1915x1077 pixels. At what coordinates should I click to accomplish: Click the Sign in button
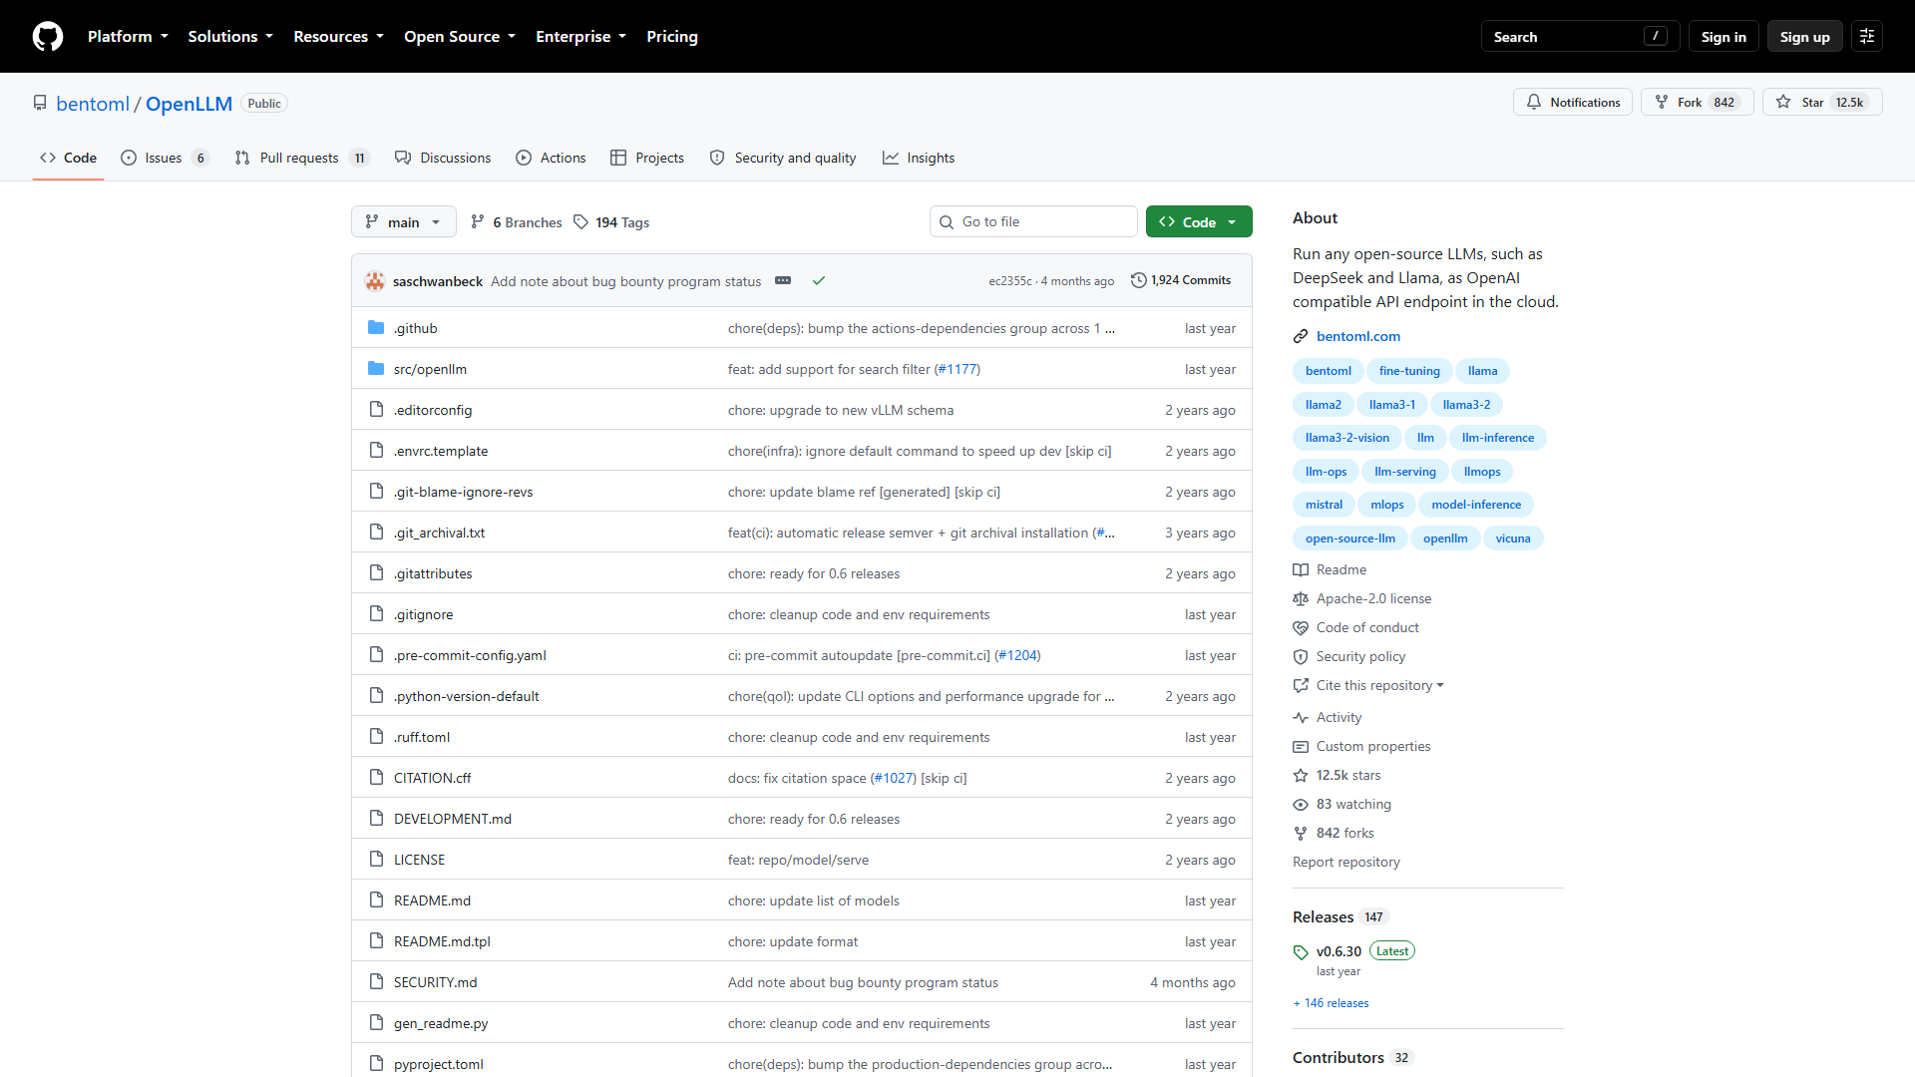coord(1723,37)
